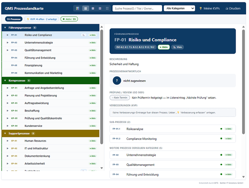Viewport: 249px width, 188px height.
Task: Expand the SP-04 Arbeitssicherheit arrow
Action: [7, 164]
